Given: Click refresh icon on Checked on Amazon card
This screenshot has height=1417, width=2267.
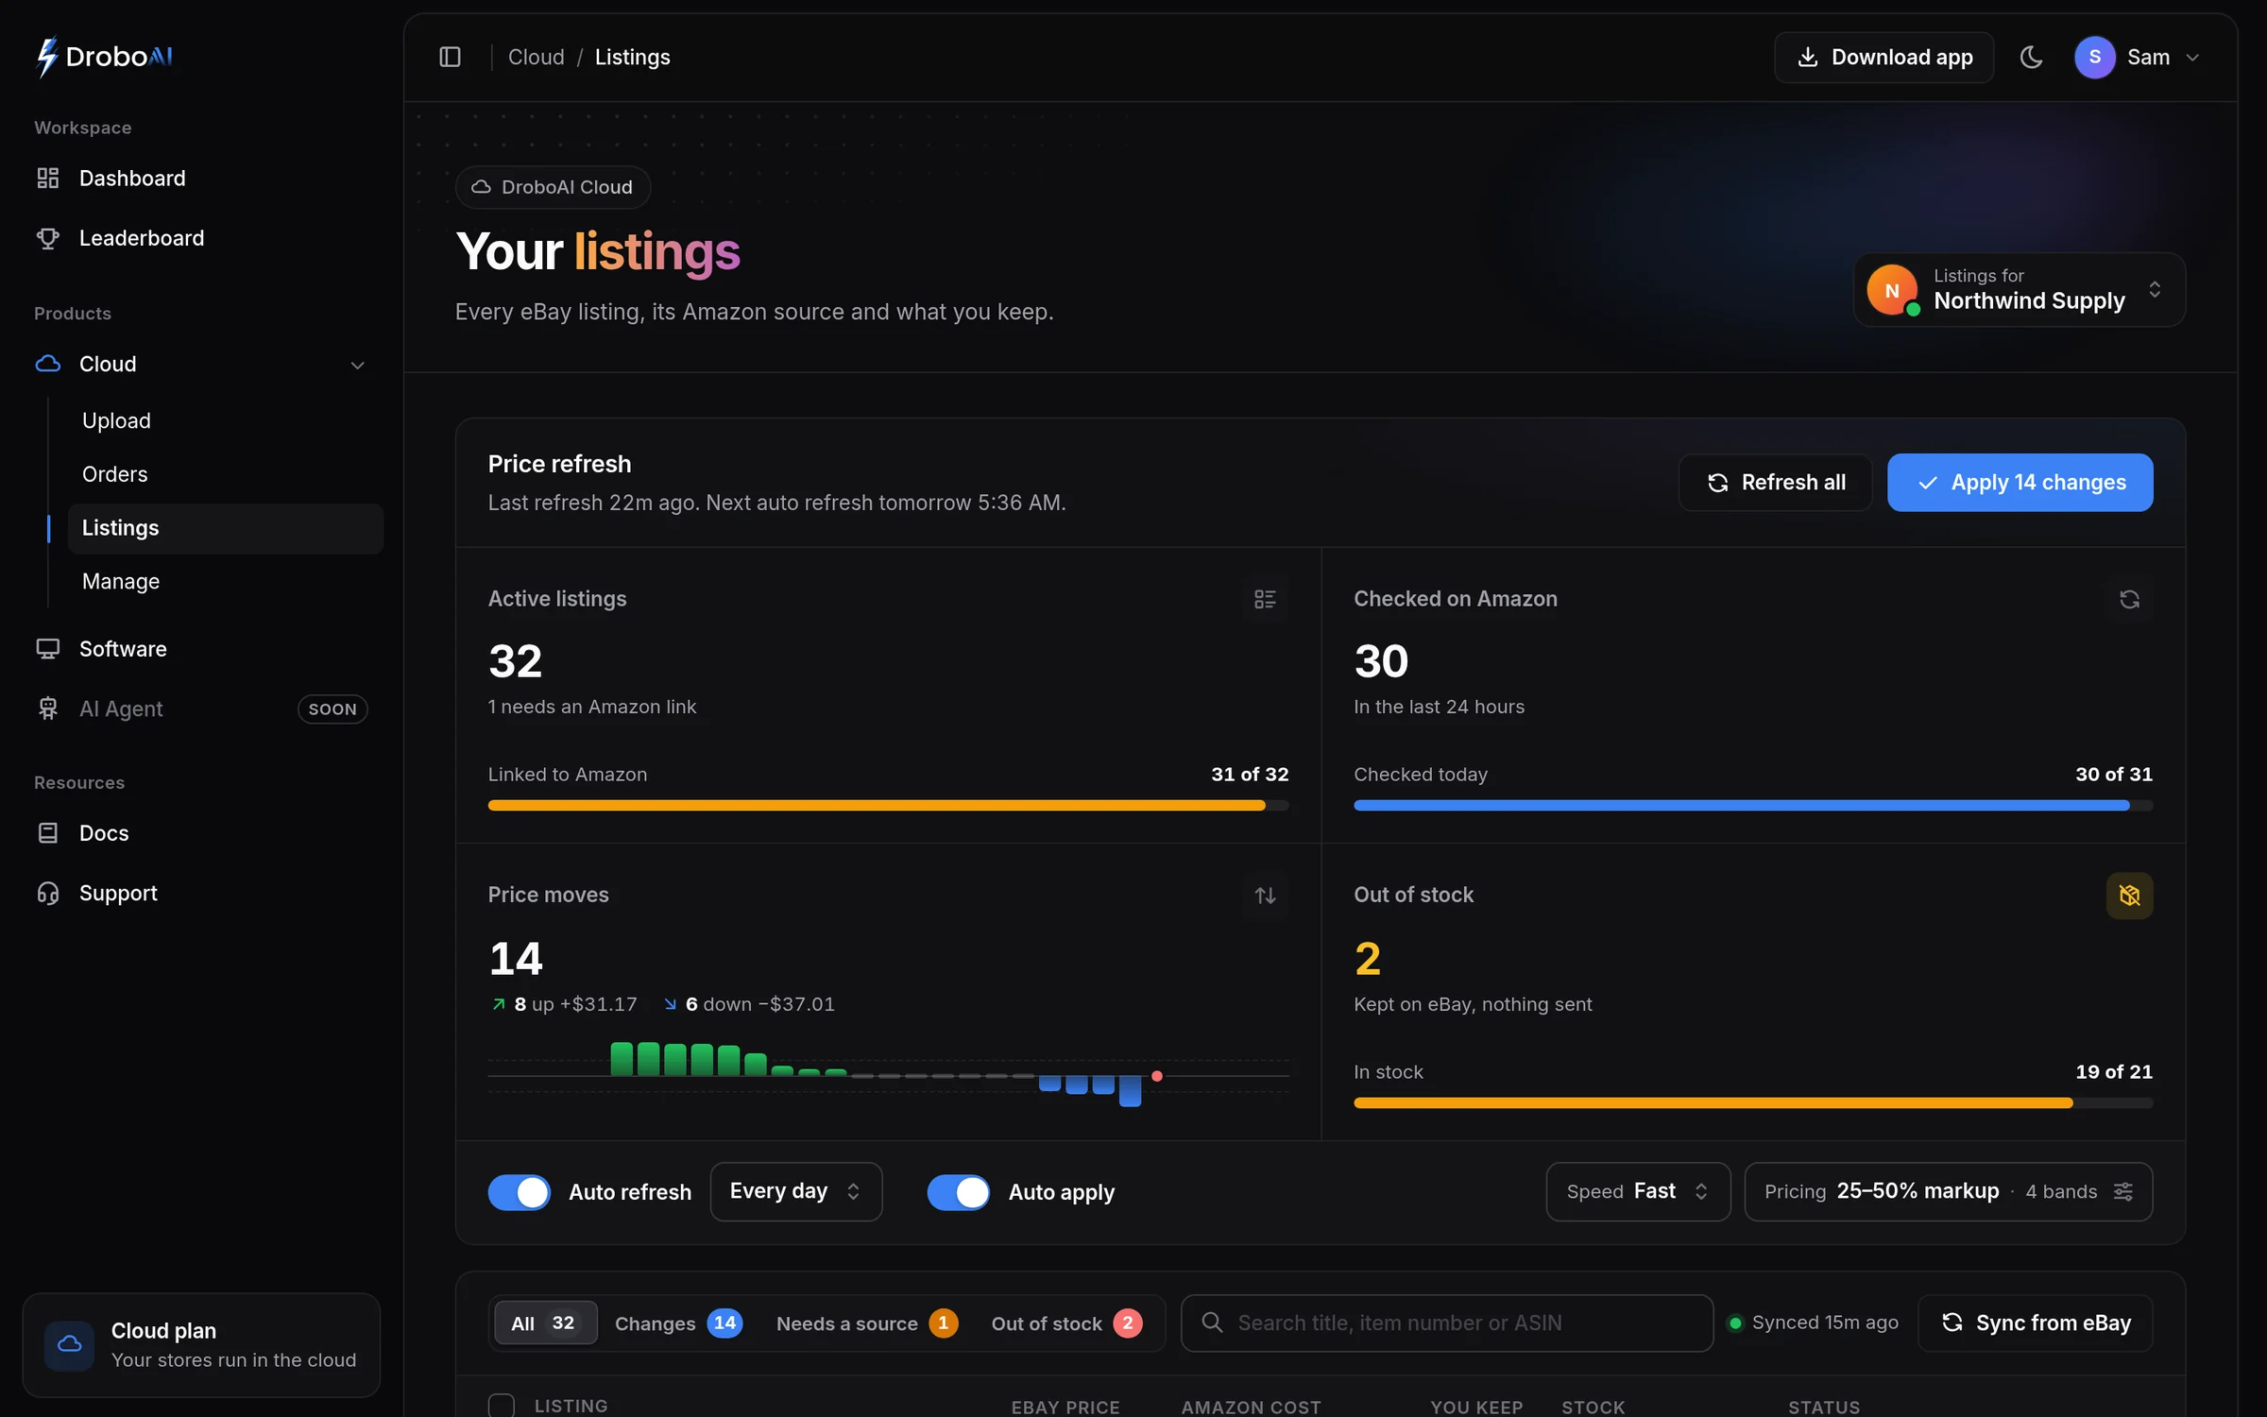Looking at the screenshot, I should click(2129, 599).
